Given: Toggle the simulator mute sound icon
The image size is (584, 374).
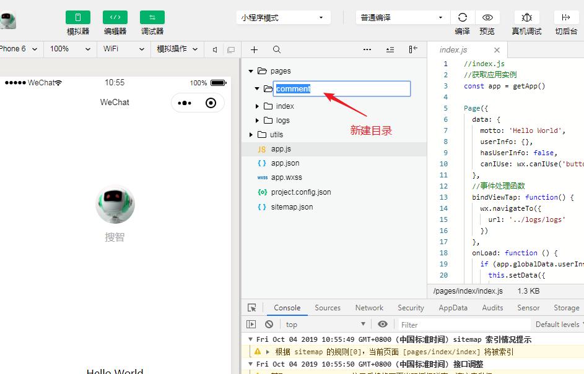Looking at the screenshot, I should tap(214, 49).
